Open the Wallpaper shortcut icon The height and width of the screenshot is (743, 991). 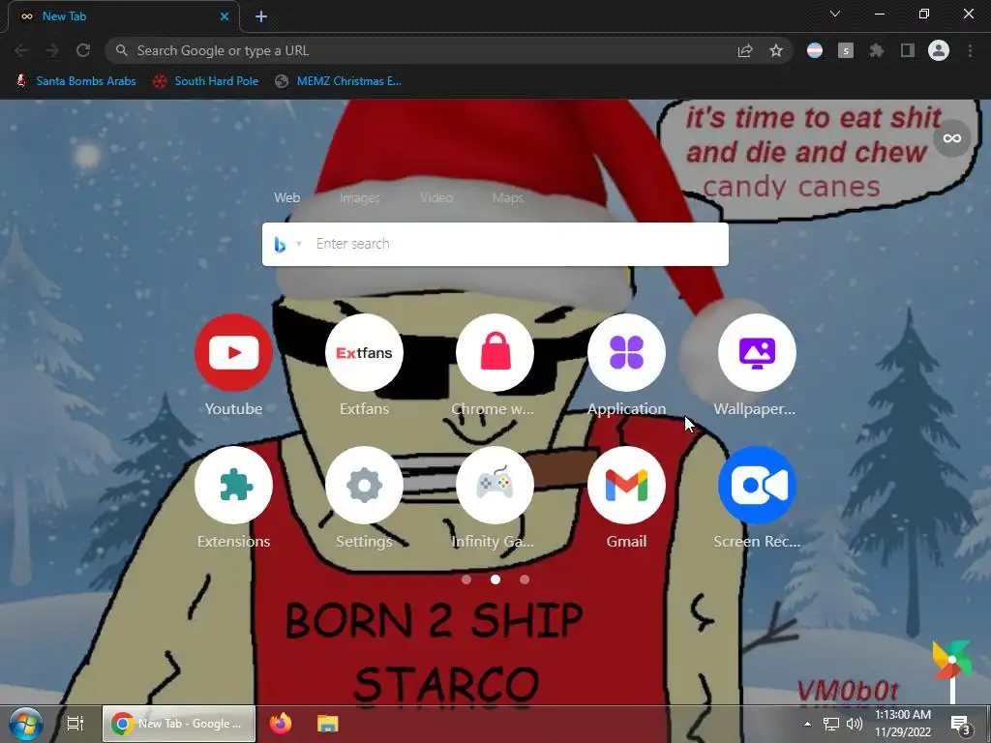click(x=757, y=352)
